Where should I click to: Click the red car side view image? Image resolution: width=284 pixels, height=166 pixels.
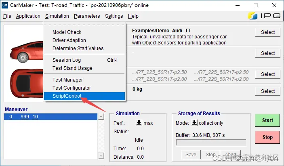pyautogui.click(x=27, y=52)
